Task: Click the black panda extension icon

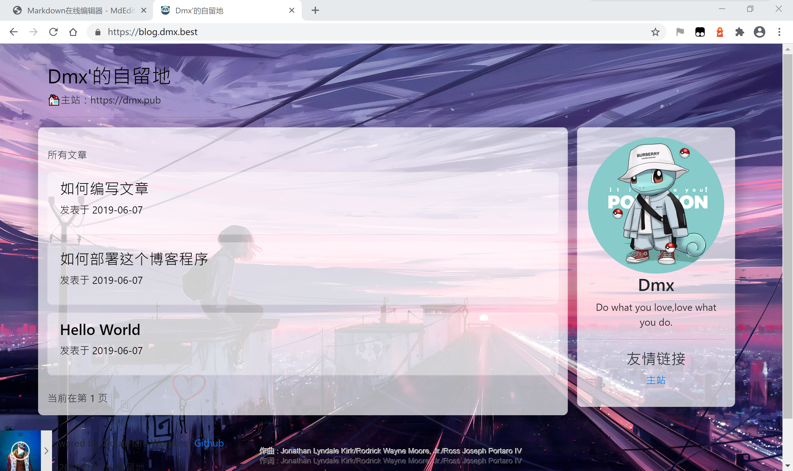Action: coord(700,32)
